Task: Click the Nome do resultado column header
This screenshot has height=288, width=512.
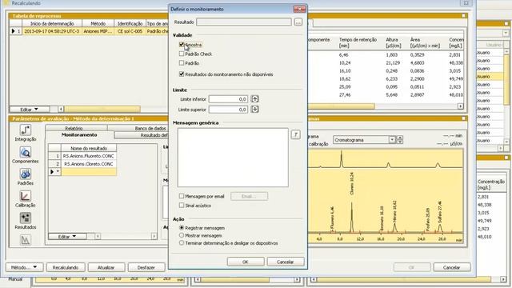Action: [89, 148]
